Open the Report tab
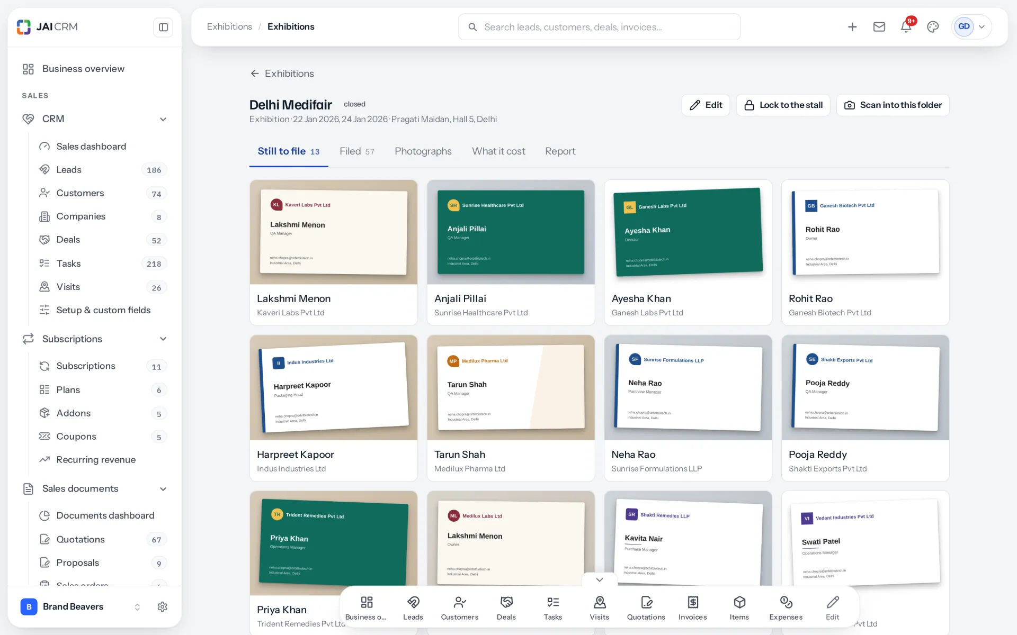 (560, 151)
